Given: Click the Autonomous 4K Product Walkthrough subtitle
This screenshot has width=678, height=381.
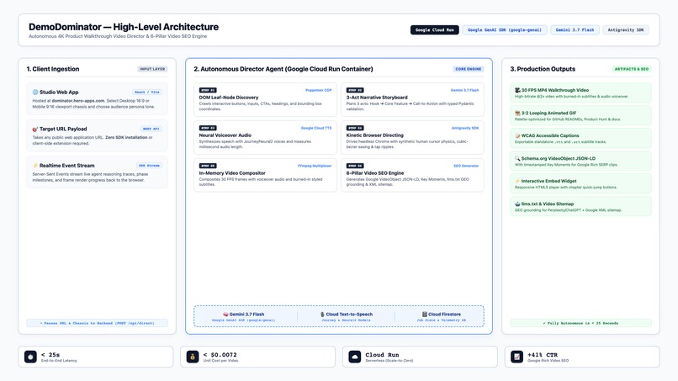Looking at the screenshot, I should [118, 36].
